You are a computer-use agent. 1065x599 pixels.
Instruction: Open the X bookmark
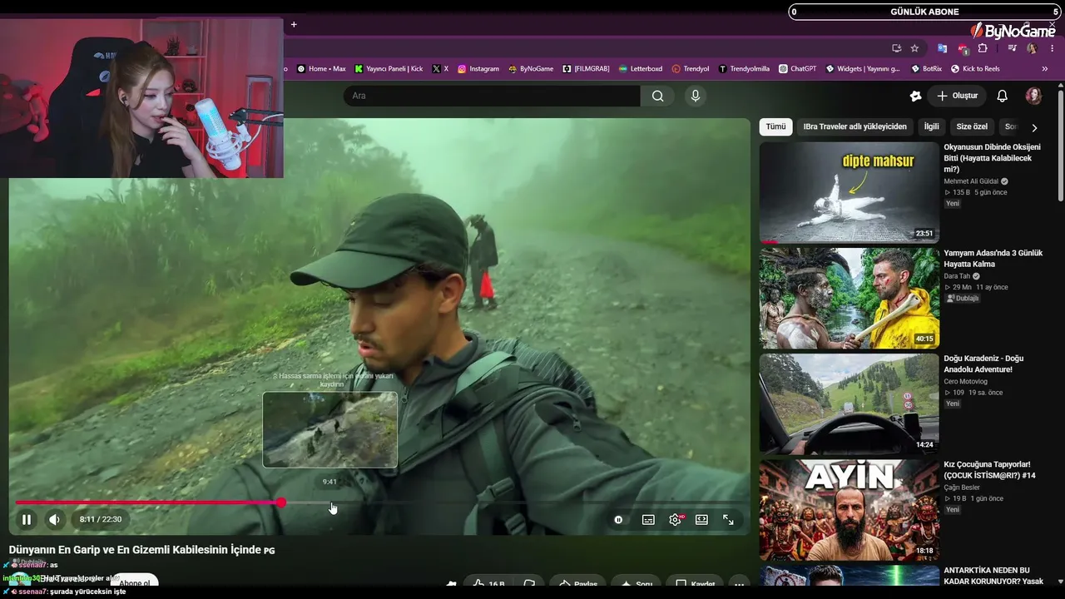click(441, 69)
